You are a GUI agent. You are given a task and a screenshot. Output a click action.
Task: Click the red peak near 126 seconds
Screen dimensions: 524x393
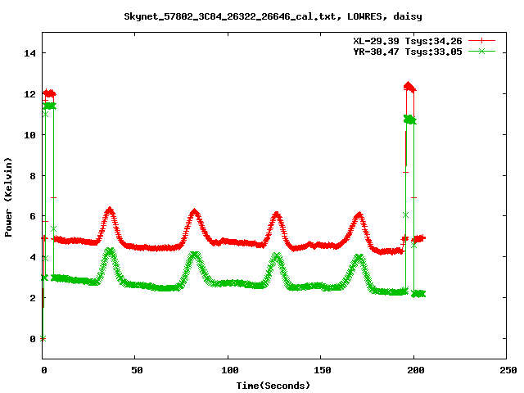[277, 216]
